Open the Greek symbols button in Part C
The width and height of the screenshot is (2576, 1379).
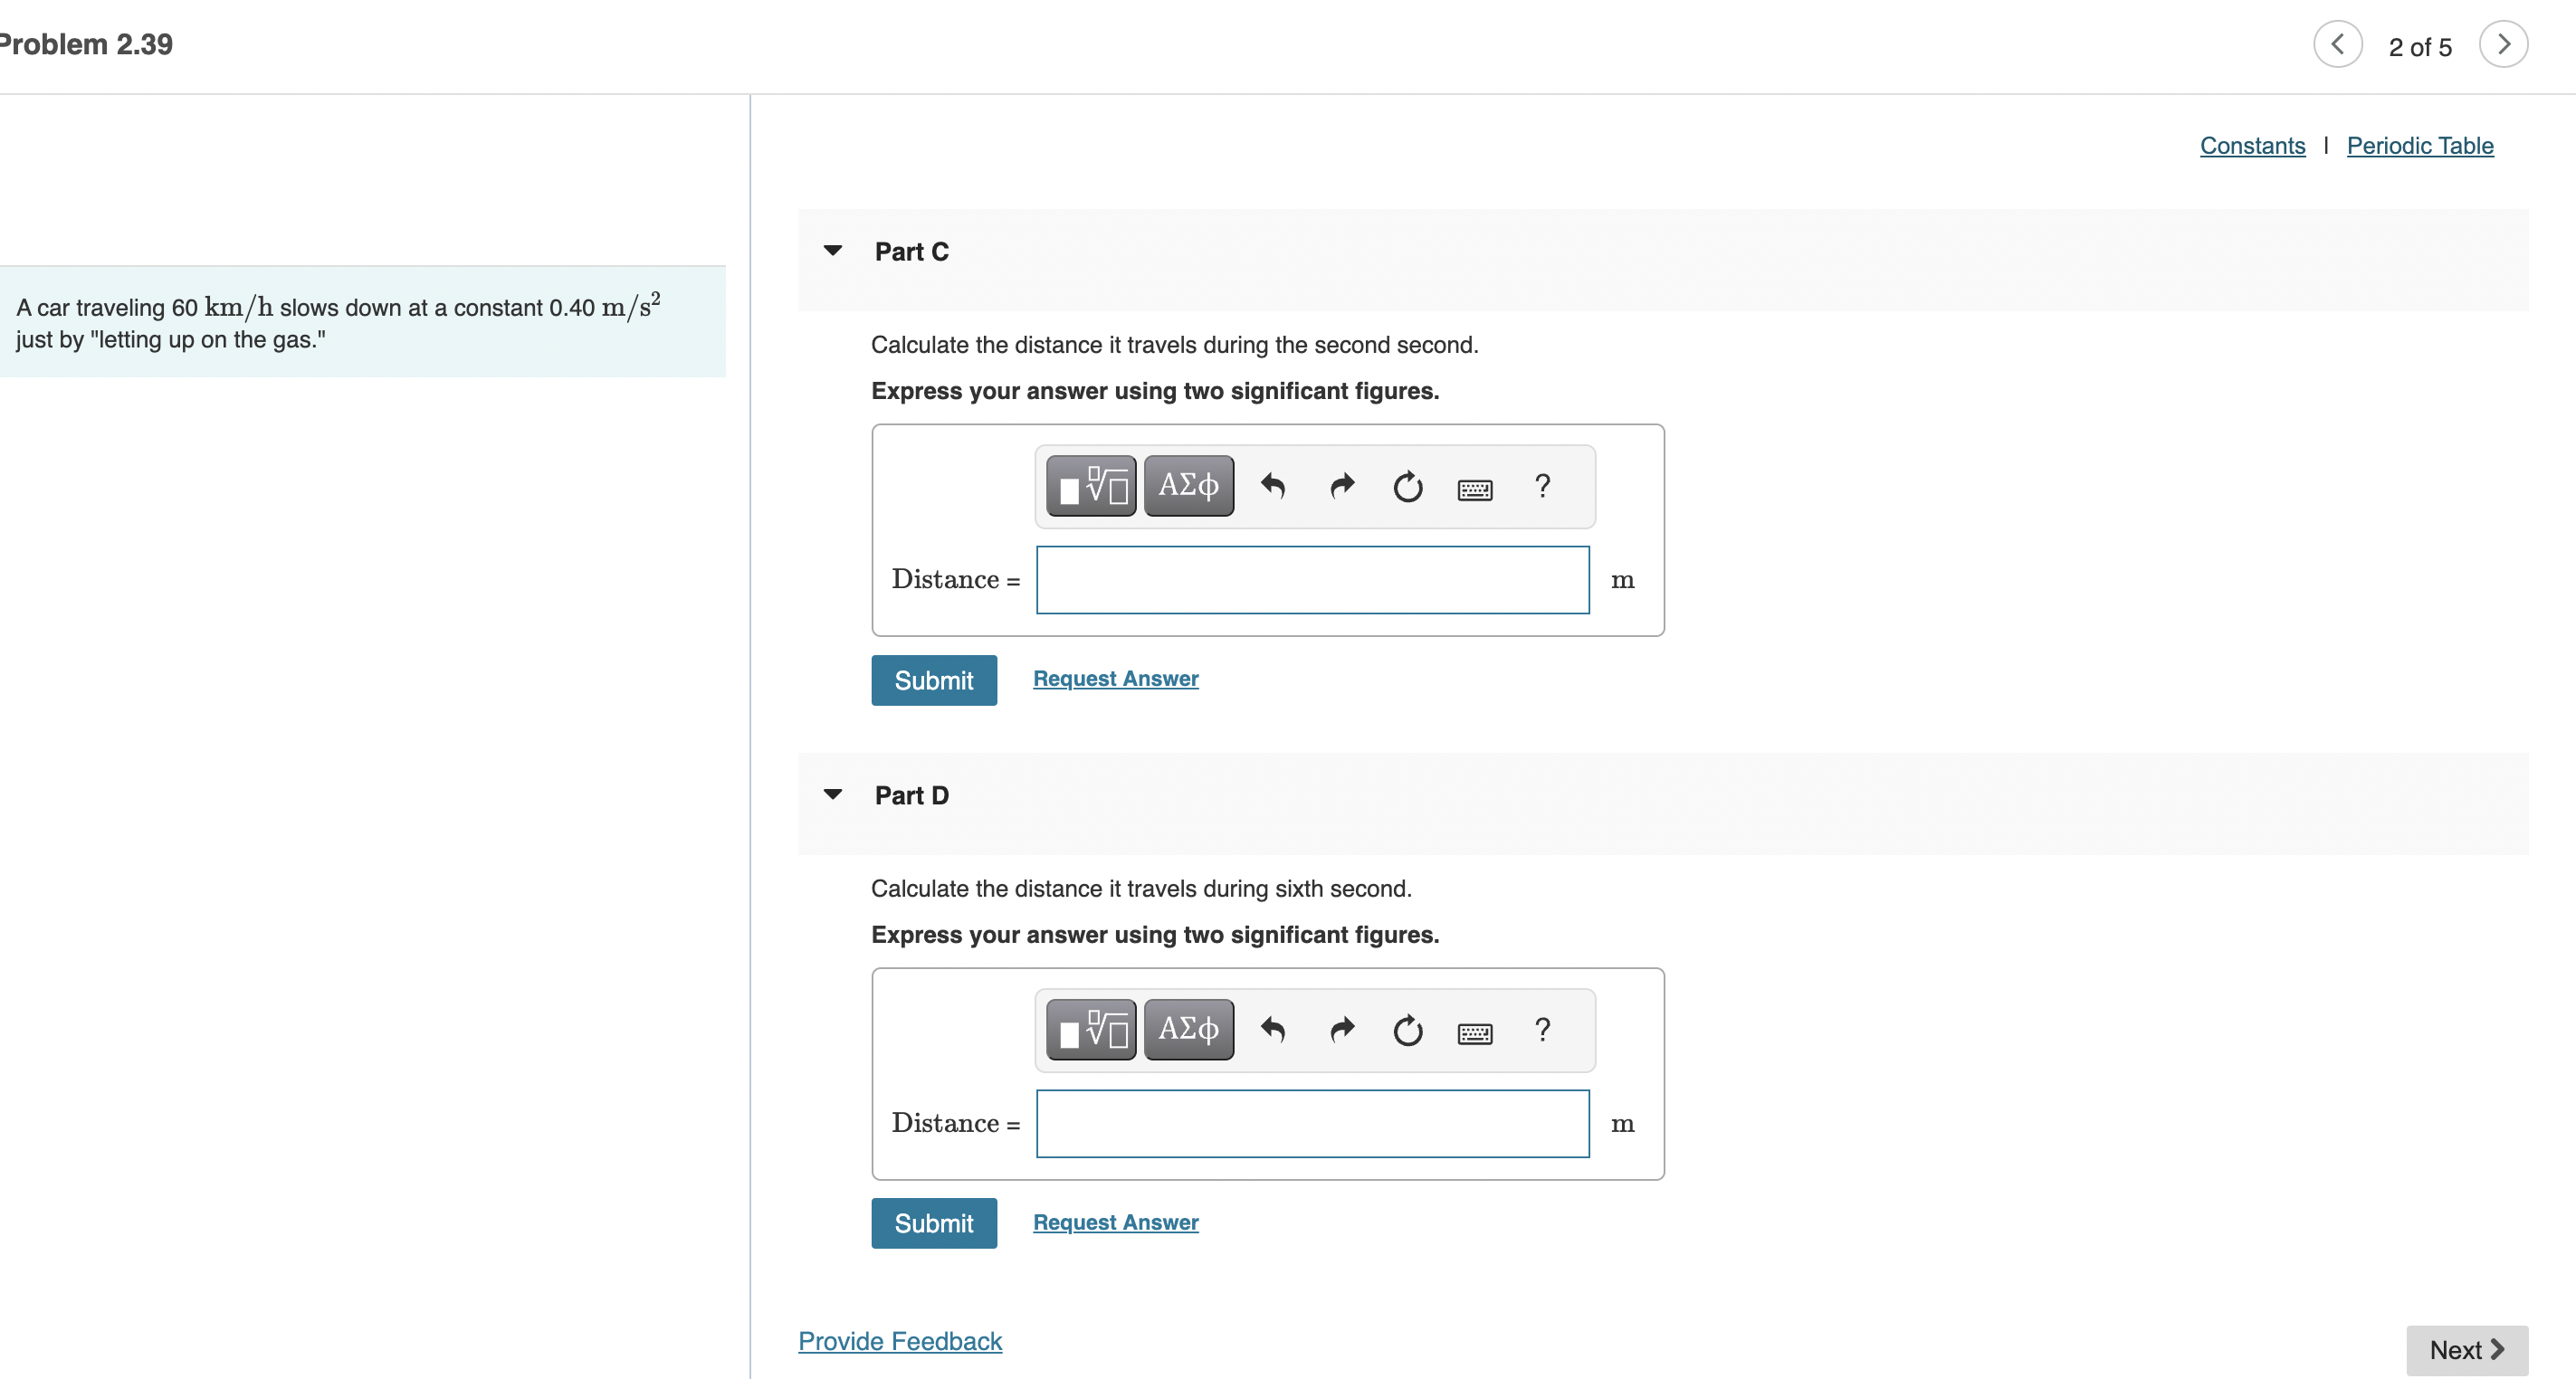[1188, 486]
